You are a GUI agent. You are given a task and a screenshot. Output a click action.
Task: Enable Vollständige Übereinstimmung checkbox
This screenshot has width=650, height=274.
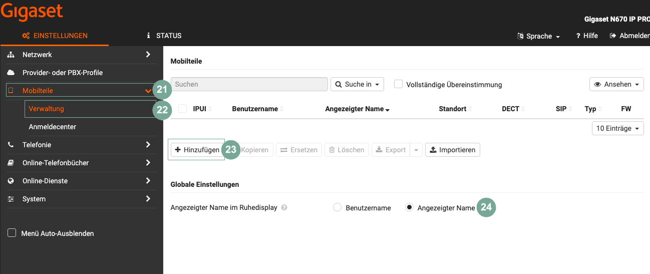[399, 84]
